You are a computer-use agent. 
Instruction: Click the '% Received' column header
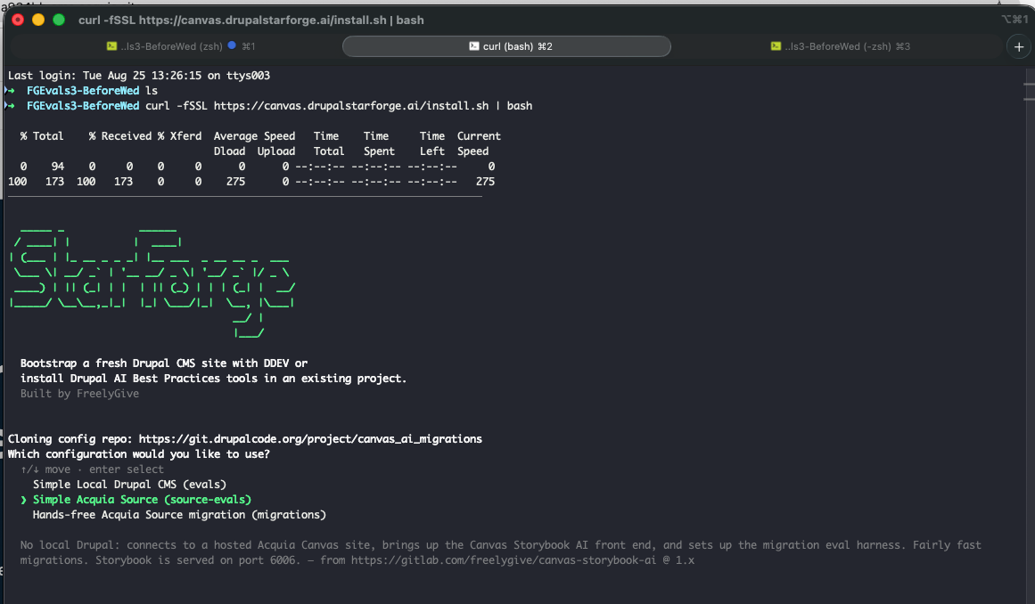coord(120,135)
